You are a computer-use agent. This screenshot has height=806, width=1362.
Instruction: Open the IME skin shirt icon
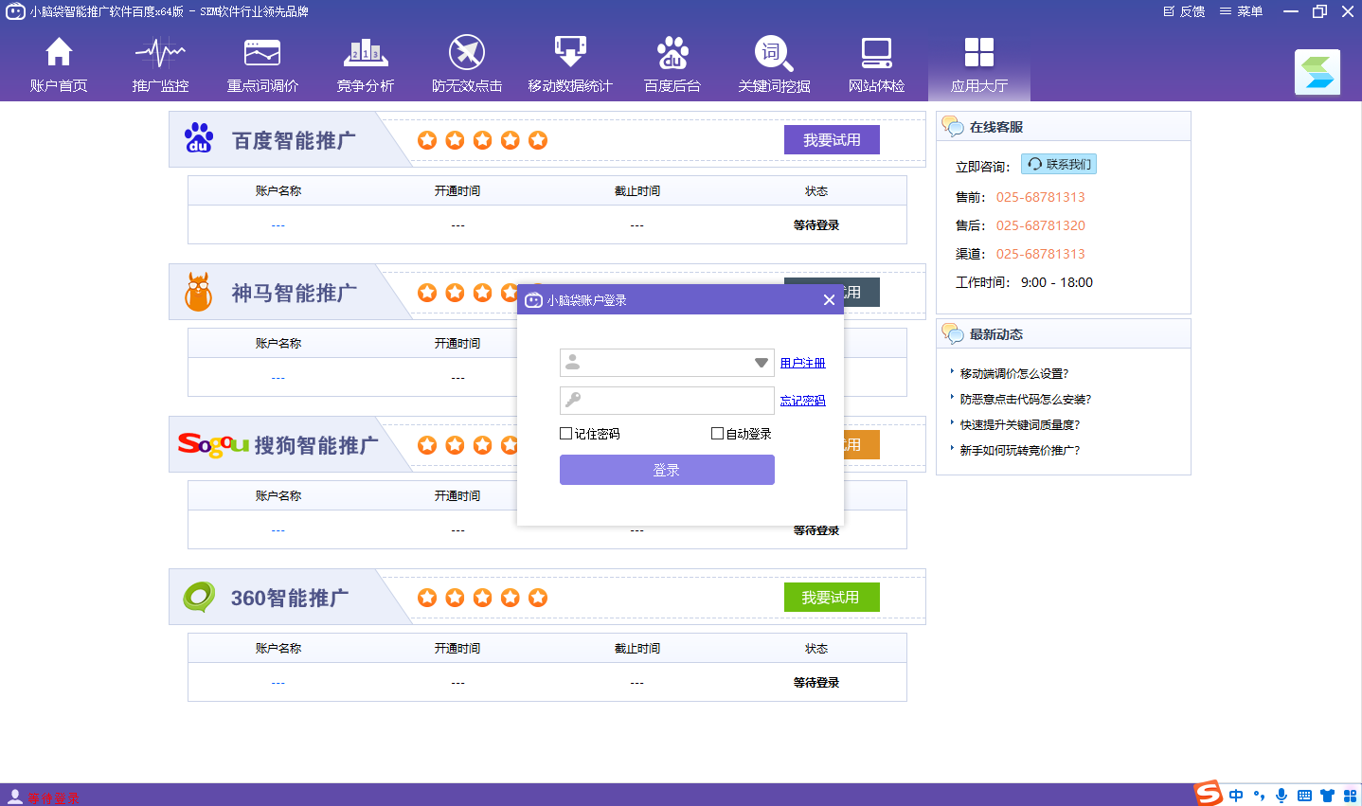click(1327, 796)
